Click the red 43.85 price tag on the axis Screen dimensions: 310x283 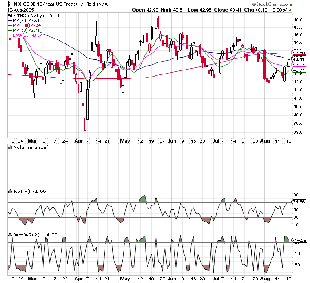click(299, 53)
